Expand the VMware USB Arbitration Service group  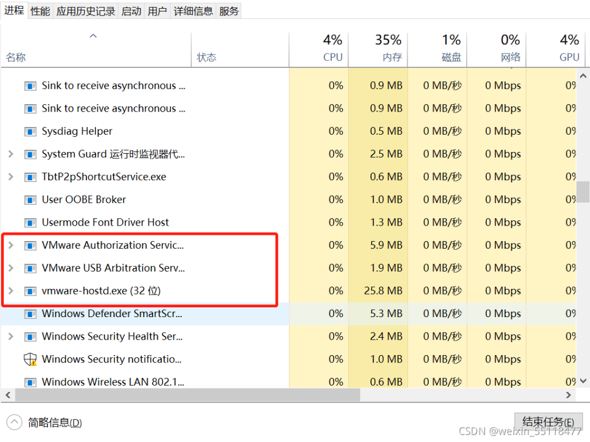[11, 268]
